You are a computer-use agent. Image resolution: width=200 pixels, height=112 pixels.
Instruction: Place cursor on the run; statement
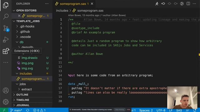72,97
